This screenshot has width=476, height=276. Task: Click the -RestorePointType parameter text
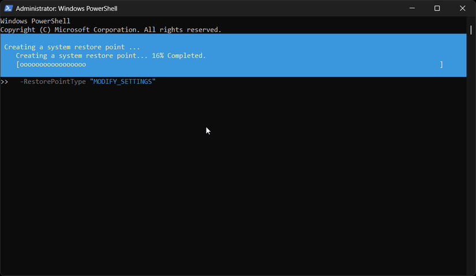pyautogui.click(x=53, y=82)
